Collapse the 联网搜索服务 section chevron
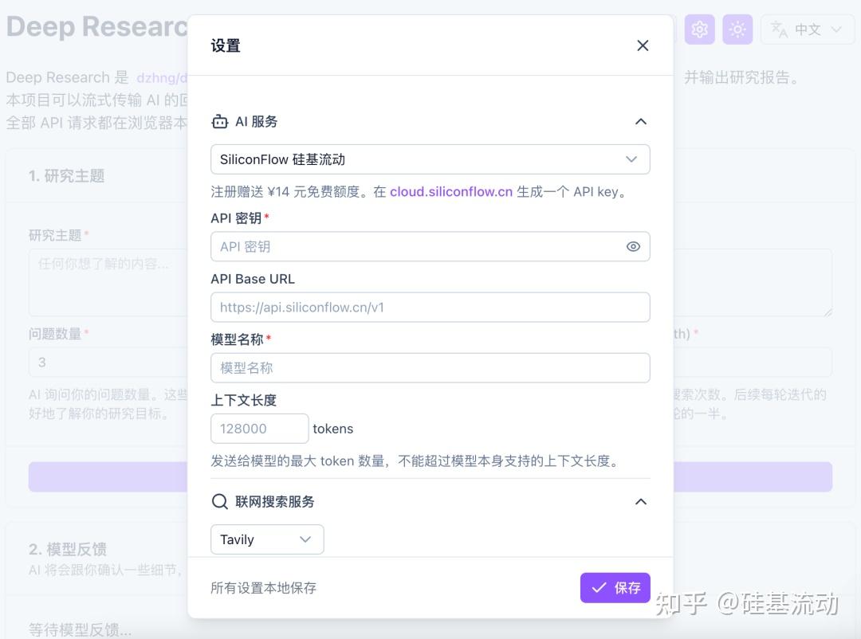 point(640,502)
